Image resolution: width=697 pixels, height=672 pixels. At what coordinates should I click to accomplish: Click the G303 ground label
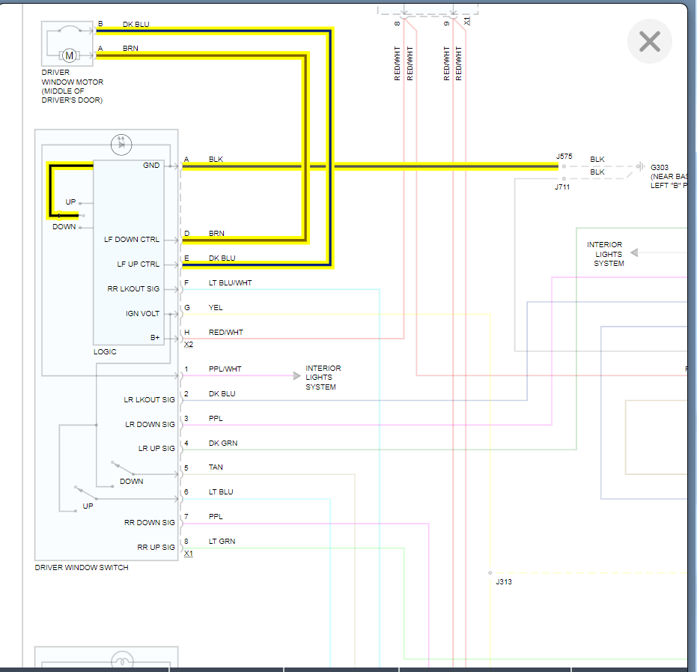click(x=660, y=168)
